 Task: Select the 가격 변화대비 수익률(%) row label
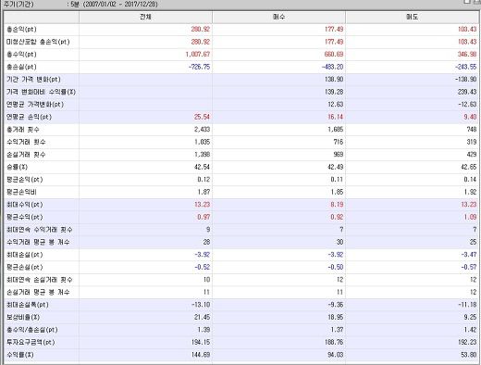(x=41, y=92)
